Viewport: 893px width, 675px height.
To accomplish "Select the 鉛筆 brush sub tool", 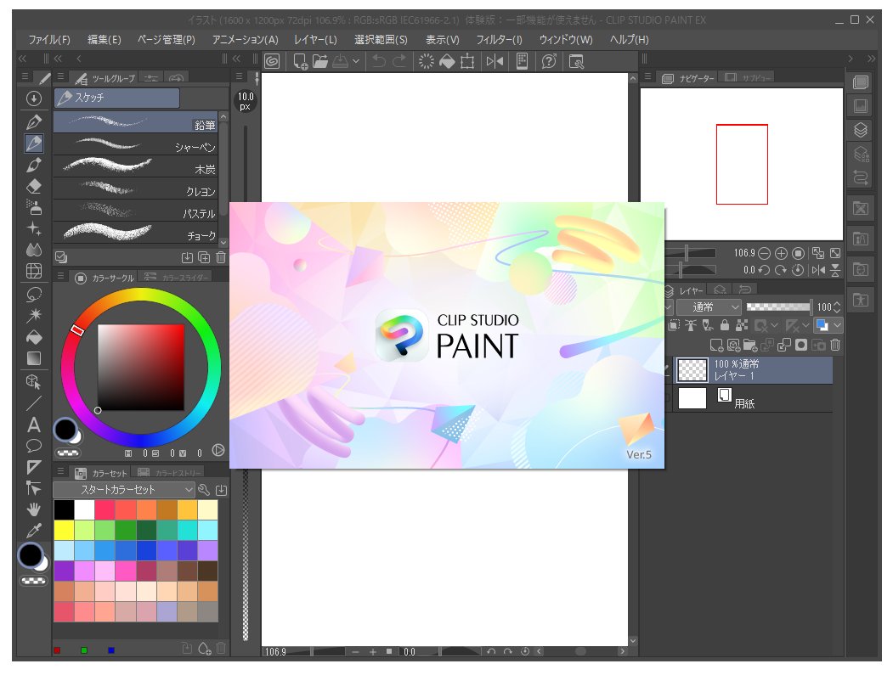I will pos(136,122).
